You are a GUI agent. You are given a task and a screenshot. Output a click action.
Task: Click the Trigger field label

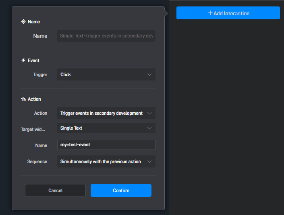click(40, 74)
